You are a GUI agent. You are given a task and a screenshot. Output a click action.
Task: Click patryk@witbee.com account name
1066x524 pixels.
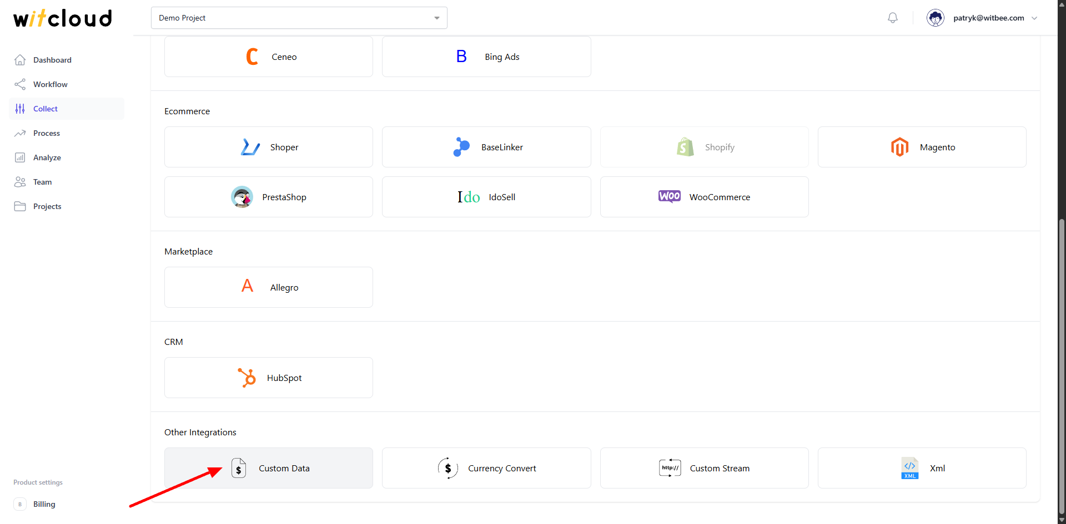(x=988, y=18)
